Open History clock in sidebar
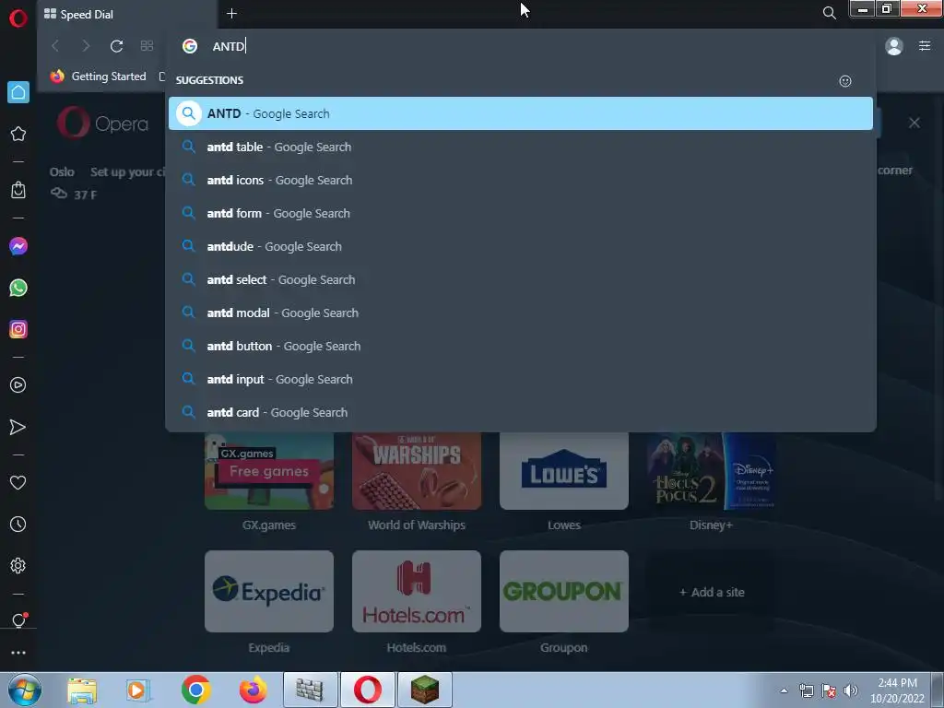This screenshot has width=944, height=708. 18,525
